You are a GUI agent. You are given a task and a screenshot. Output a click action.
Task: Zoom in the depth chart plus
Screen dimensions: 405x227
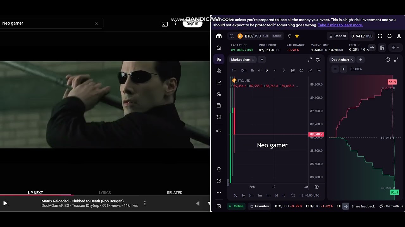[343, 69]
